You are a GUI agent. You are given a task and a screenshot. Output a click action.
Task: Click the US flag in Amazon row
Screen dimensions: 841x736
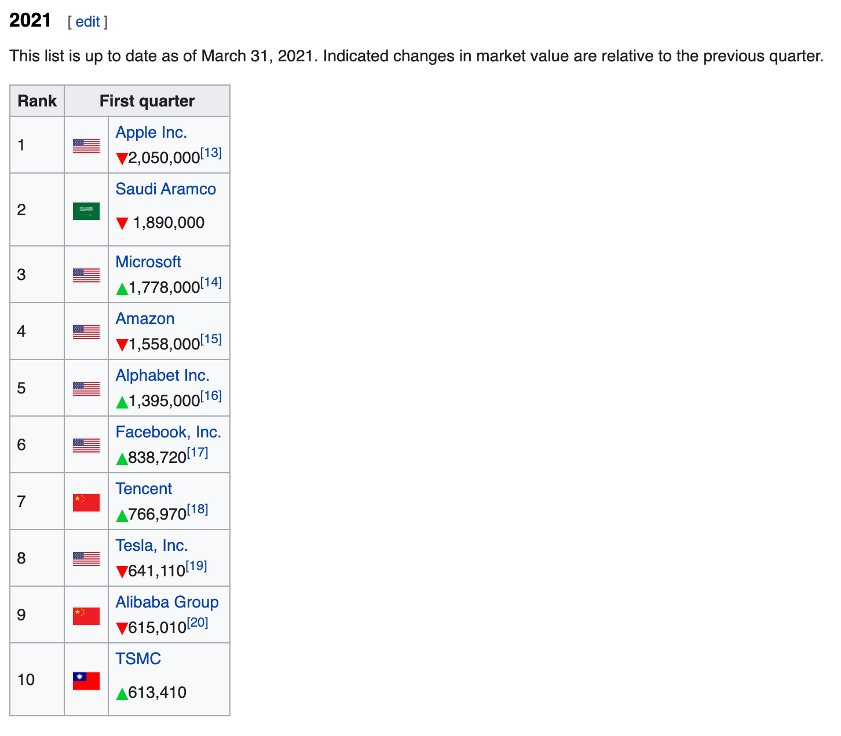[86, 332]
